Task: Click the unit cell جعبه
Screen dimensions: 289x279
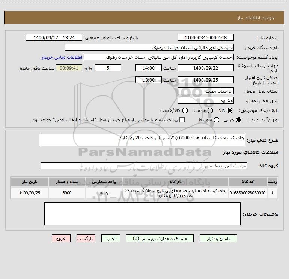Action: point(104,193)
